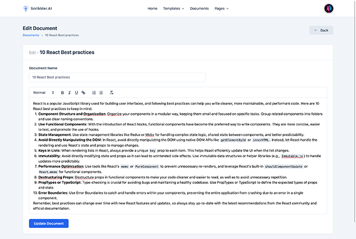Open the Normal heading style dropdown
Screen dimensions: 356x239
coord(43,93)
